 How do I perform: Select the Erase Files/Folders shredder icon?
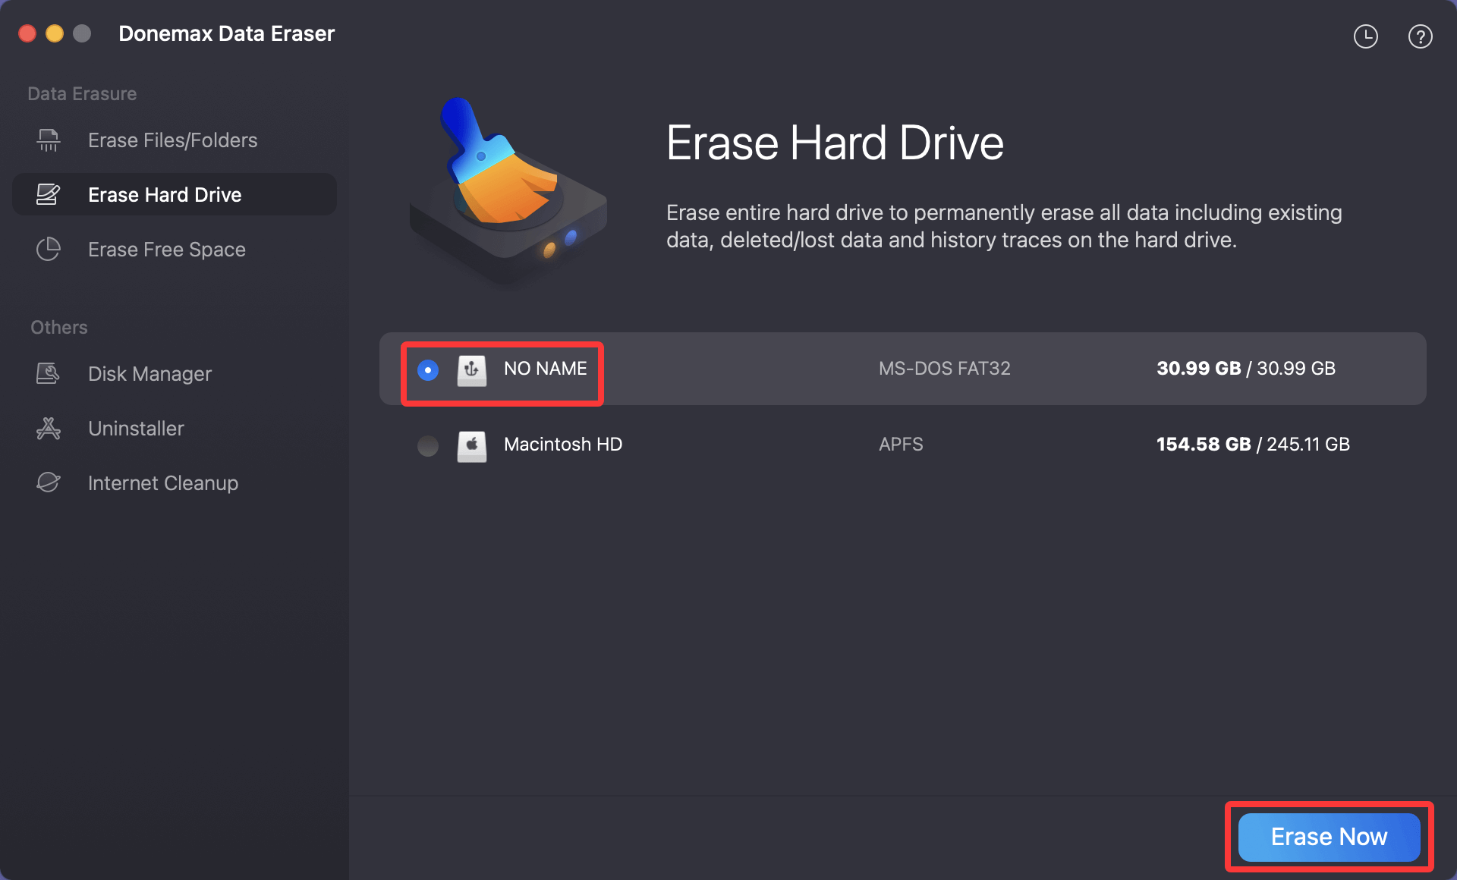48,140
